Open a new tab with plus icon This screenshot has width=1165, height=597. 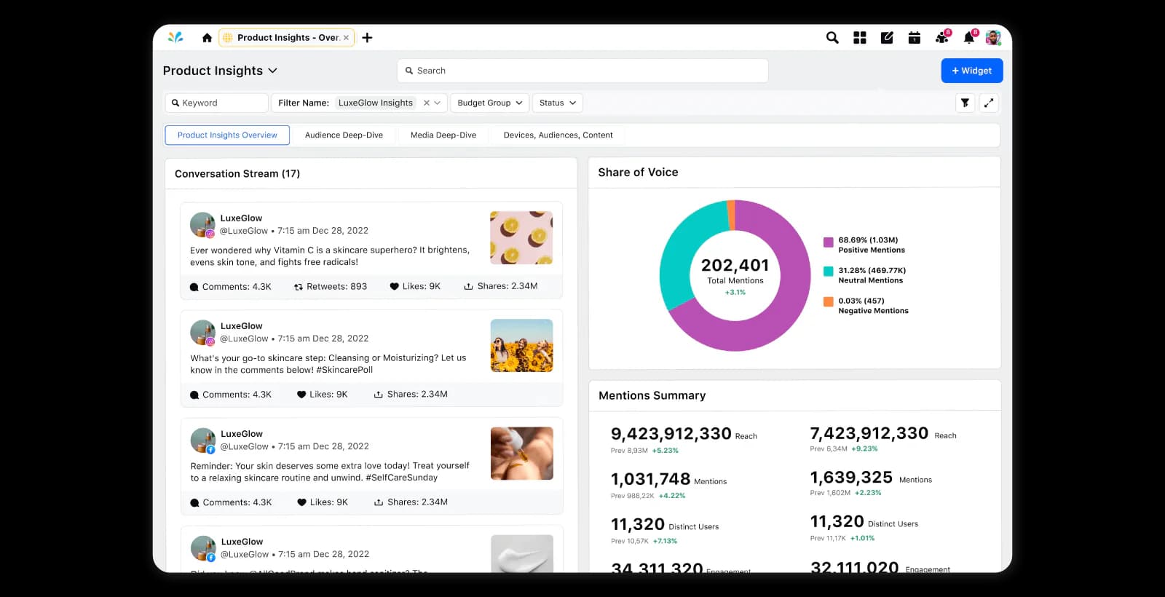(x=367, y=38)
